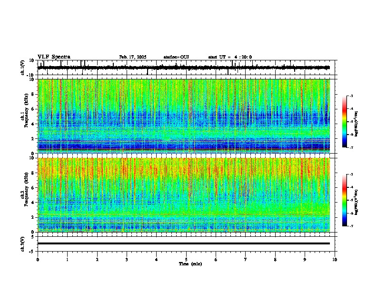Click time axis tick label "10"
This screenshot has width=377, height=291.
(x=335, y=260)
